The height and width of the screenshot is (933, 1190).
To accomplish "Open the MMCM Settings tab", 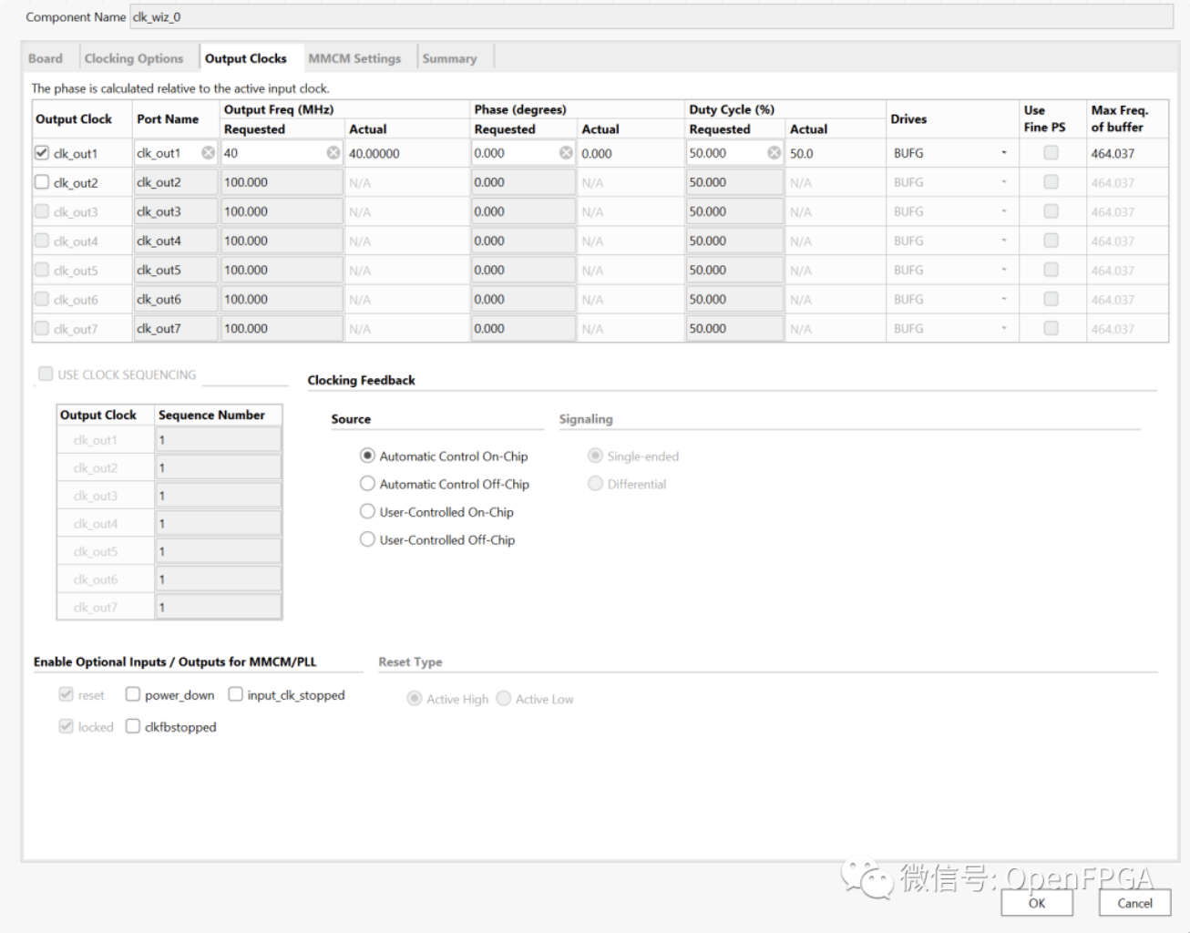I will pyautogui.click(x=354, y=58).
